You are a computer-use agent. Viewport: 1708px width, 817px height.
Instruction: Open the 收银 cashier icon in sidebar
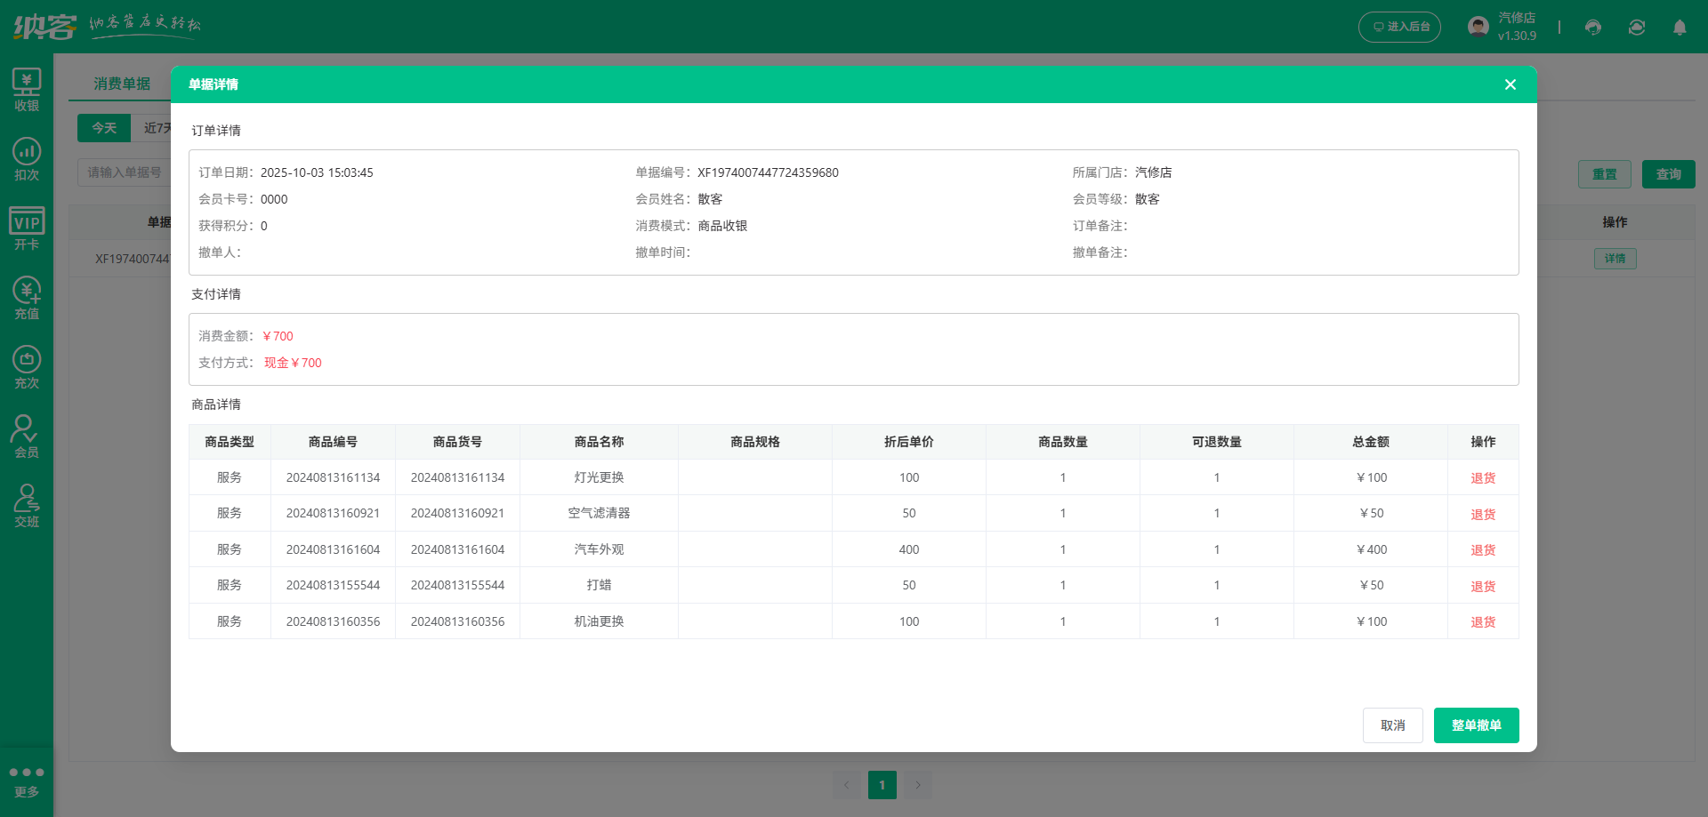pos(27,91)
